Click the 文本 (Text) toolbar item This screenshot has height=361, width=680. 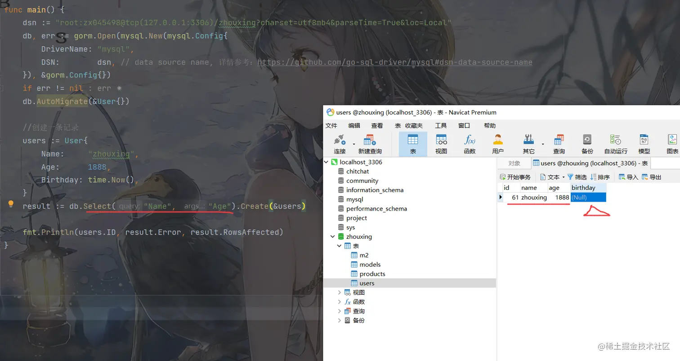(x=550, y=177)
